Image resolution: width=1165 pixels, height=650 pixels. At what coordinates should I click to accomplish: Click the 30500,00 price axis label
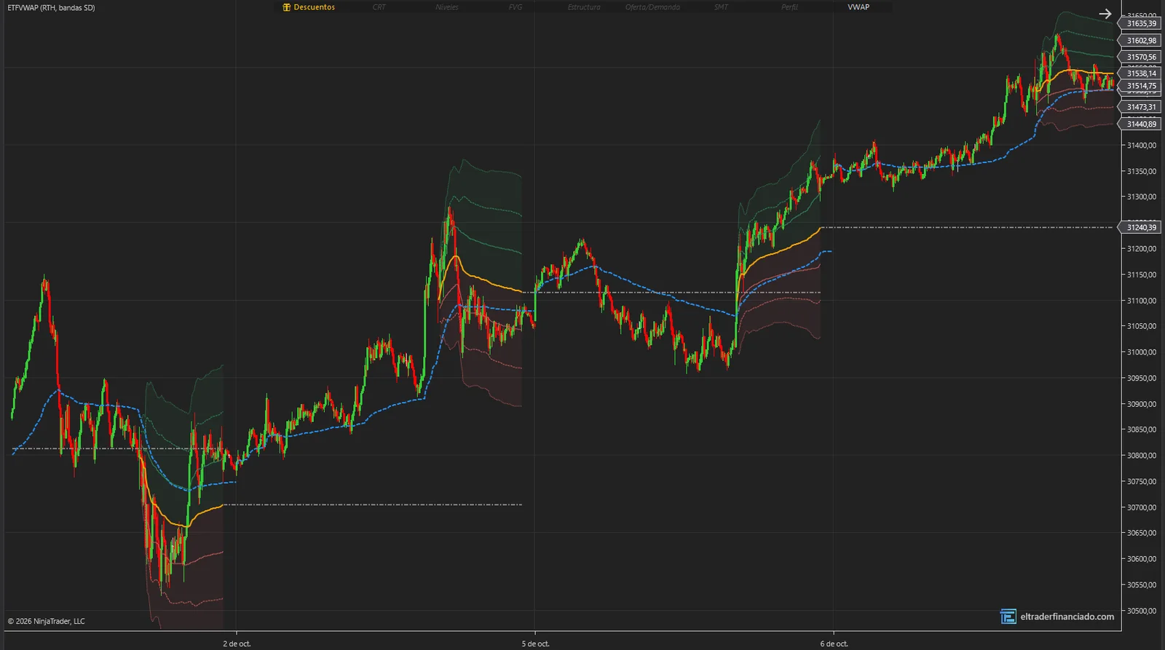tap(1142, 611)
